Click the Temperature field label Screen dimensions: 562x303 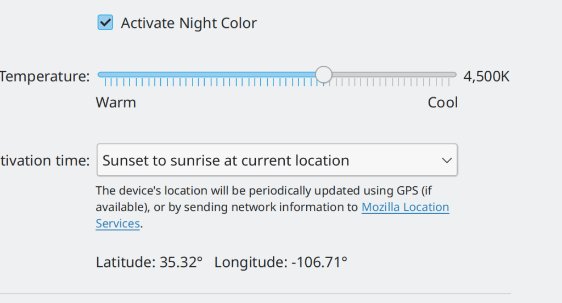[44, 76]
